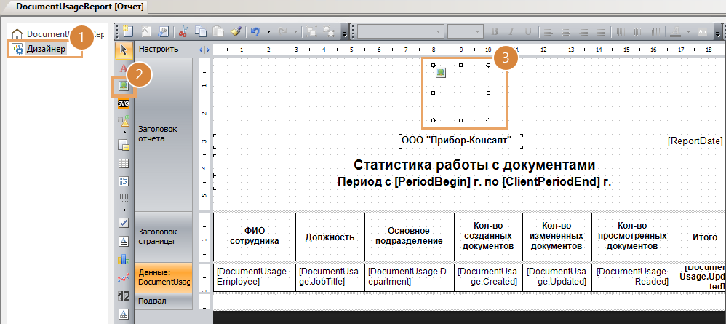
Task: Click the format painter brush icon
Action: pyautogui.click(x=236, y=32)
